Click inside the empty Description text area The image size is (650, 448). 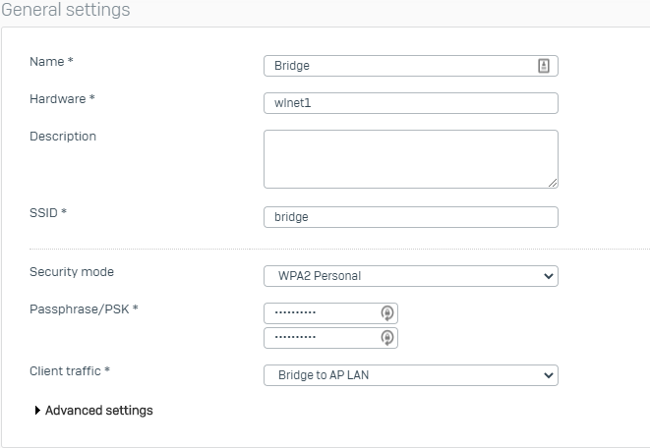tap(410, 158)
